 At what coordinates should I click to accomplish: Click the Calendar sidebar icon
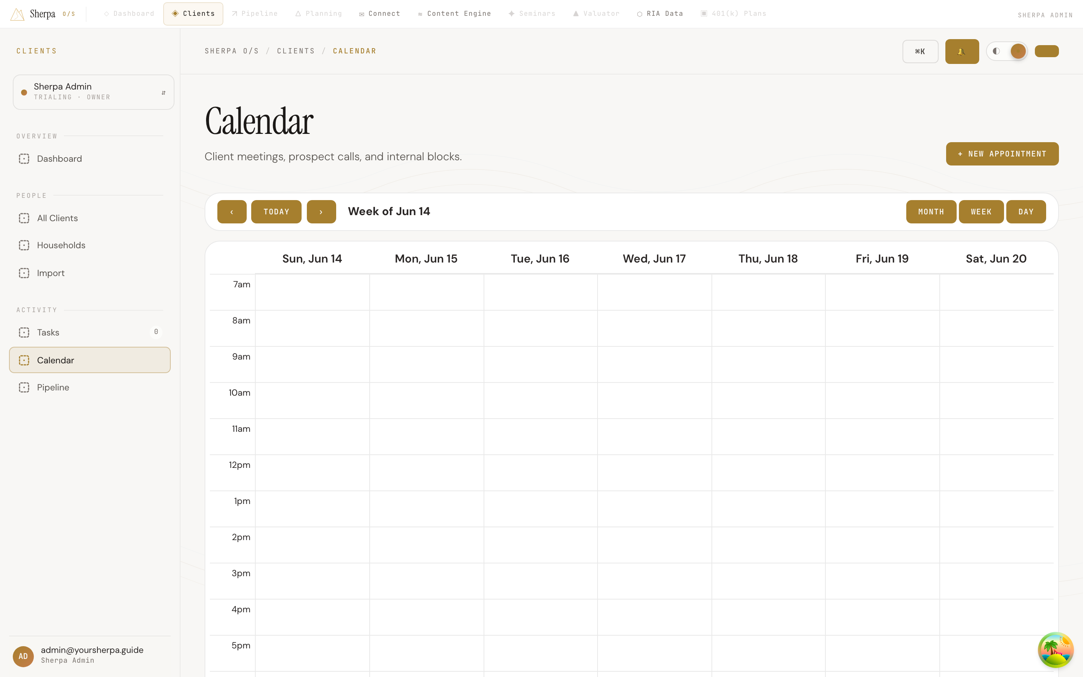coord(24,360)
